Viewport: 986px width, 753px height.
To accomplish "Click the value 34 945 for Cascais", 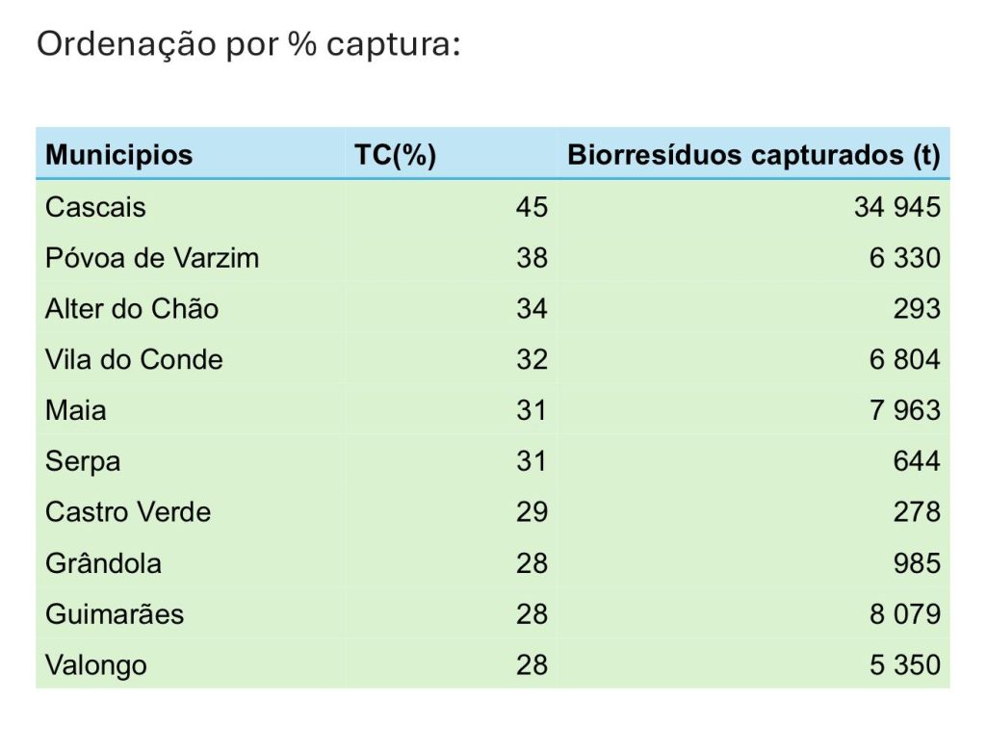I will click(x=896, y=207).
